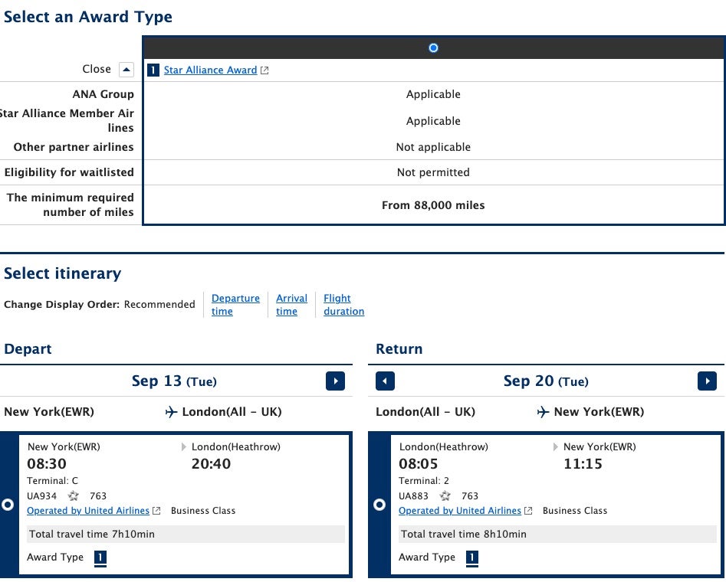This screenshot has width=726, height=582.
Task: Click flight number 'UA934'
Action: 41,496
